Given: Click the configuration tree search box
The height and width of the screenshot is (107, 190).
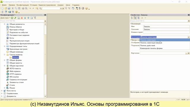Looking at the screenshot, I should (22, 21).
